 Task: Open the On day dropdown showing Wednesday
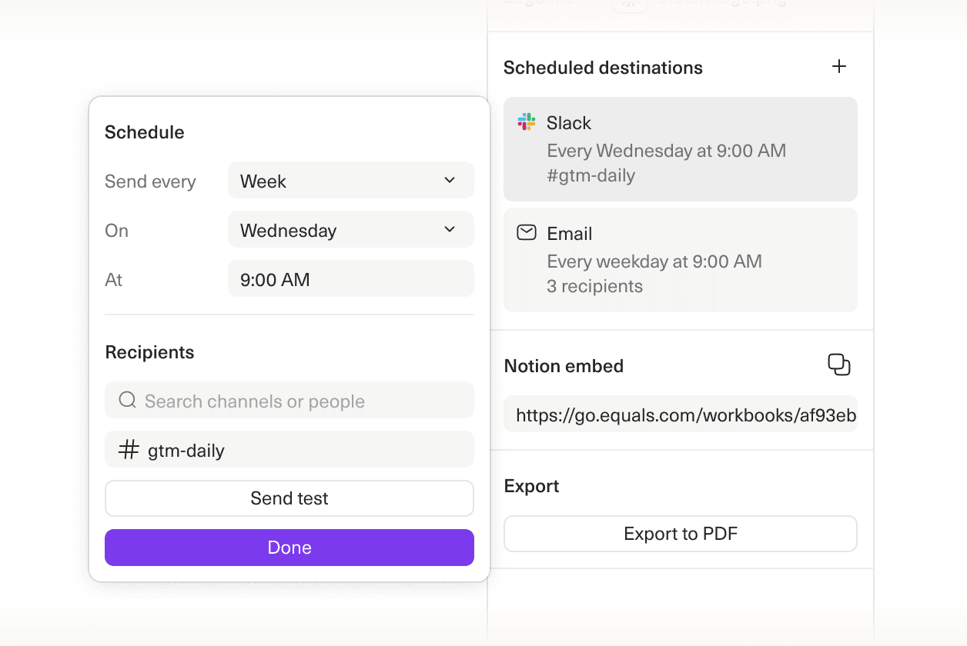click(350, 229)
